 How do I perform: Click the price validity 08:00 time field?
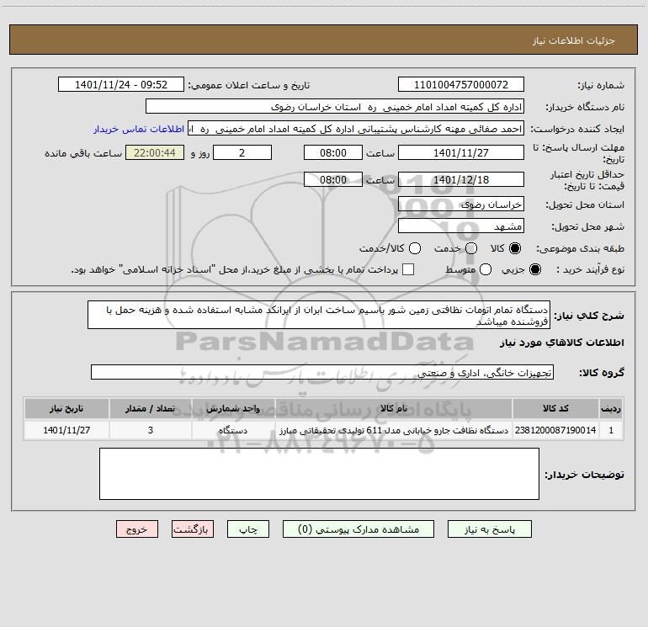[x=333, y=179]
